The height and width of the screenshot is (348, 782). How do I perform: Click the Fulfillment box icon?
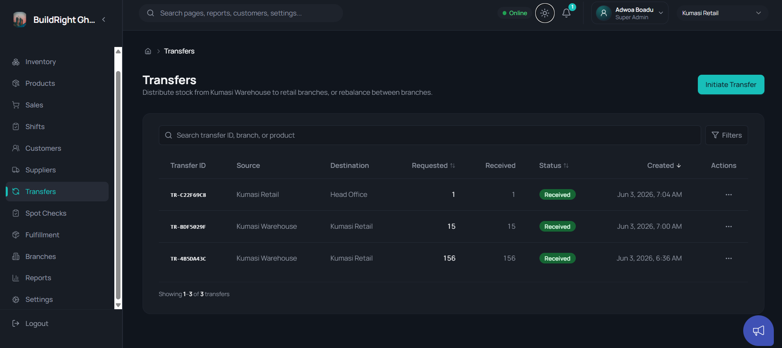coord(16,235)
